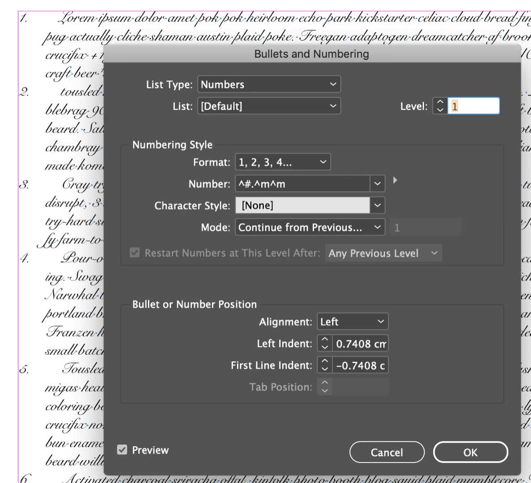This screenshot has height=483, width=531.
Task: Click list number 2. in the document
Action: pyautogui.click(x=24, y=92)
